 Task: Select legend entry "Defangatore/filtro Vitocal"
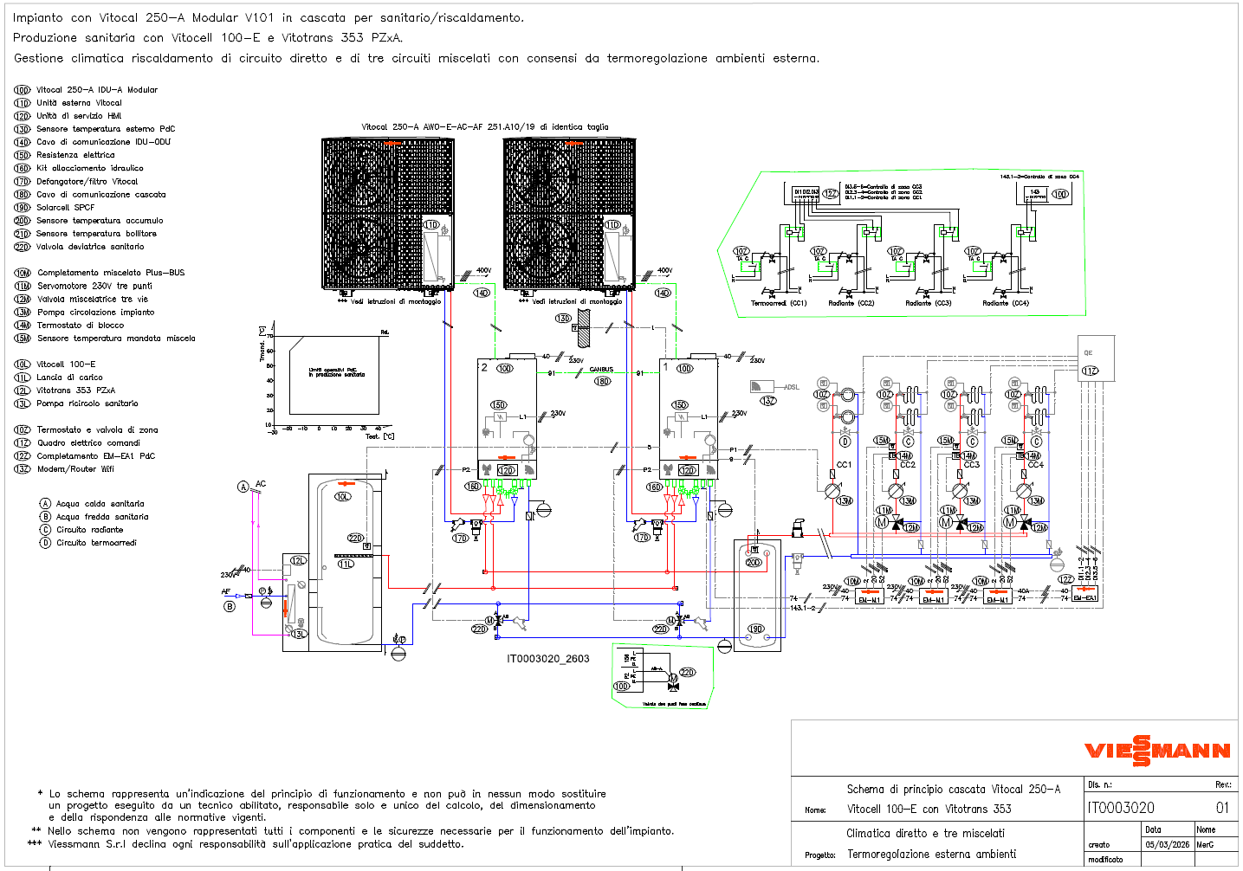coord(87,182)
